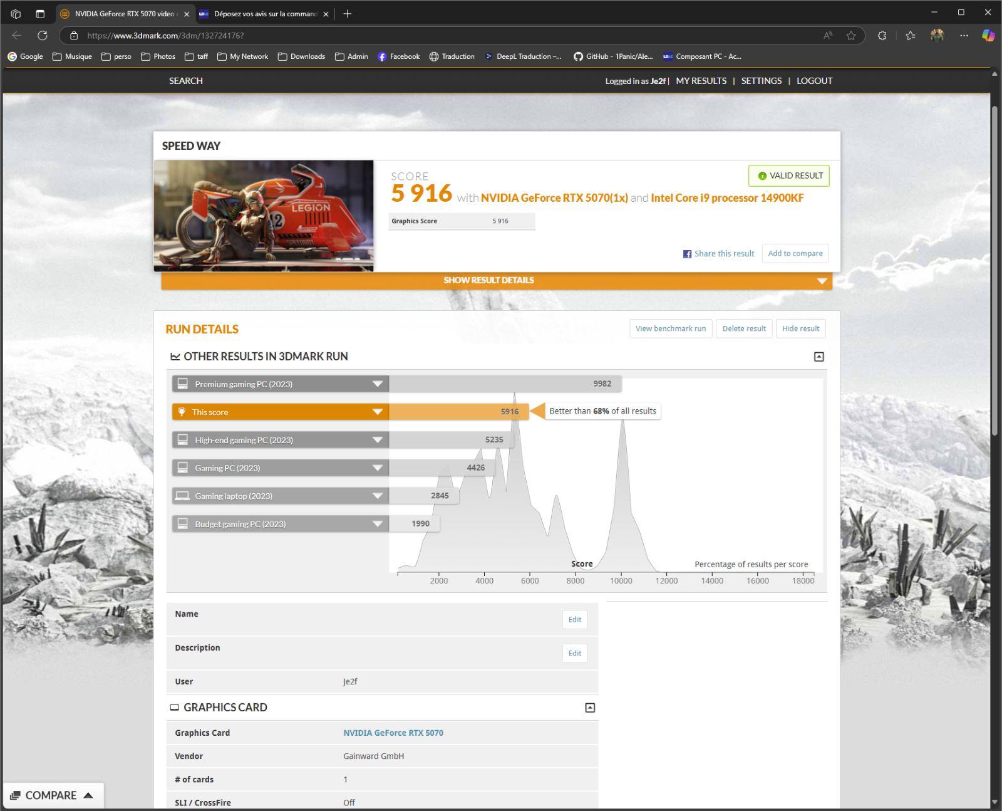Expand the Premium gaming PC (2023) dropdown
Screen dimensions: 1002x811
click(x=377, y=384)
